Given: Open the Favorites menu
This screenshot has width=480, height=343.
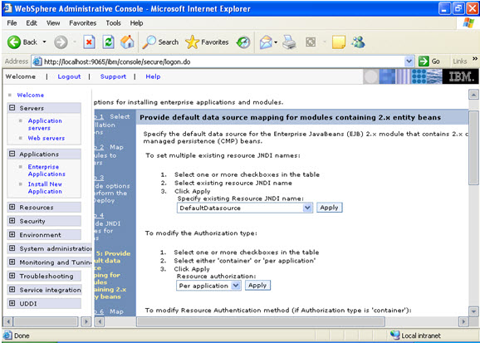Looking at the screenshot, I should click(x=83, y=23).
